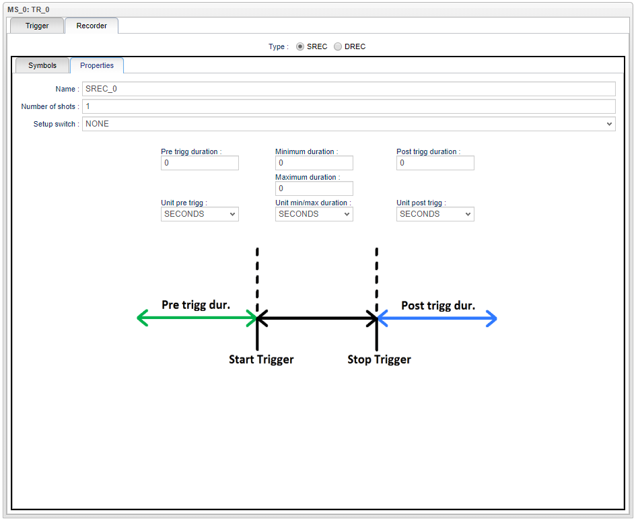The image size is (636, 521).
Task: Click the blue Post trigg dur. arrow
Action: pyautogui.click(x=437, y=318)
